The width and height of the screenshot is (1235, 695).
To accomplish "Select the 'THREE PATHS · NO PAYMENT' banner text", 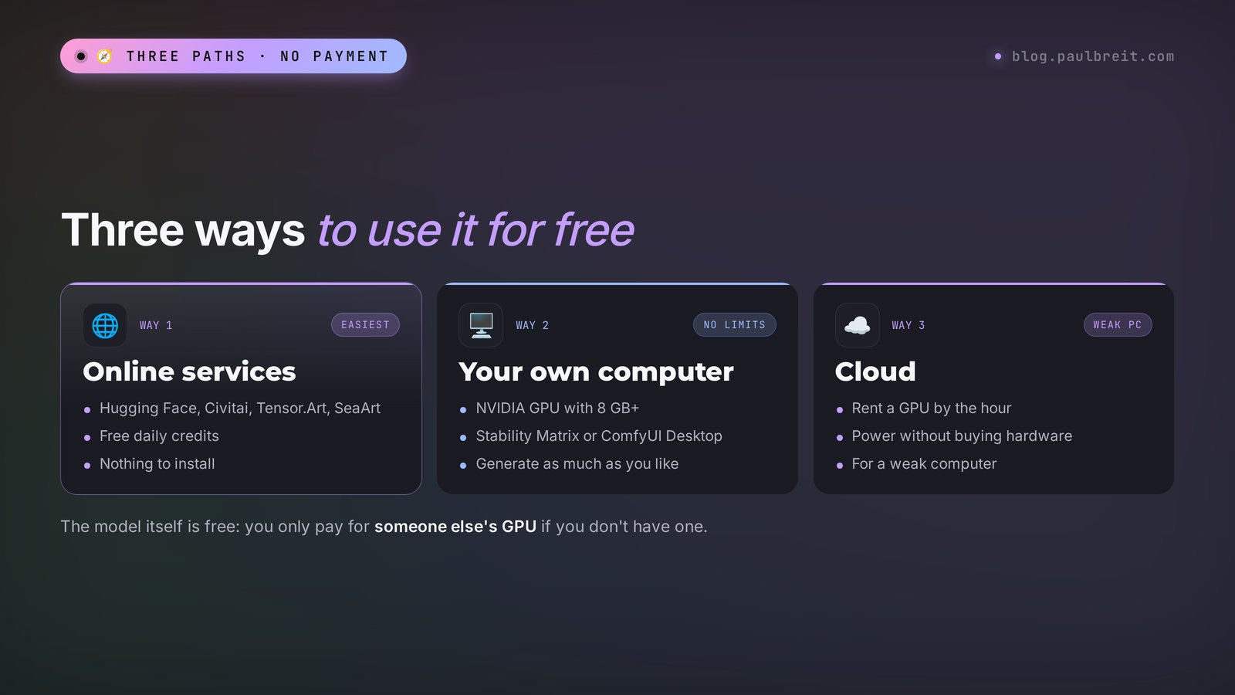I will (x=258, y=56).
